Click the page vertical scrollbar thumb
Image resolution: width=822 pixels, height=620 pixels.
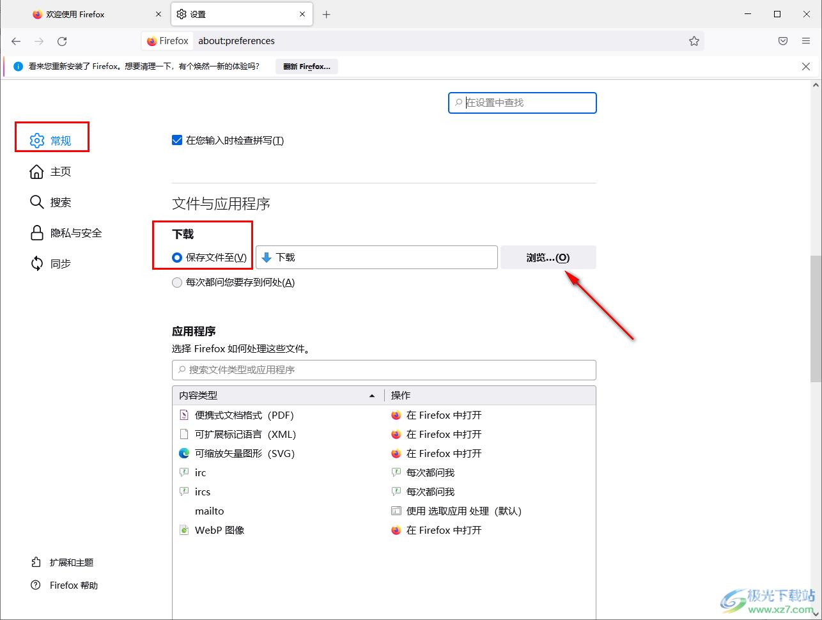[x=816, y=318]
